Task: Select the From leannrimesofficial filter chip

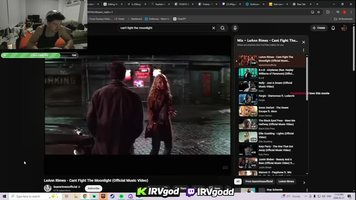Action: 259,181
